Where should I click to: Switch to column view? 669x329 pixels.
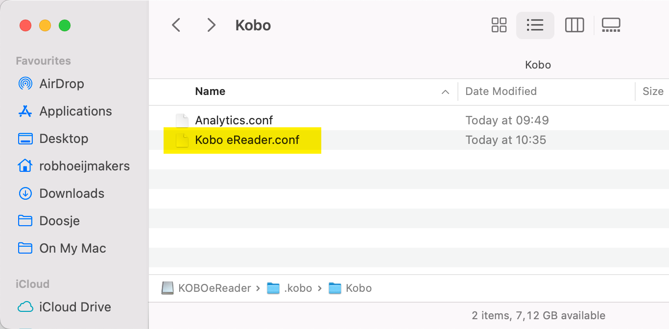[574, 25]
